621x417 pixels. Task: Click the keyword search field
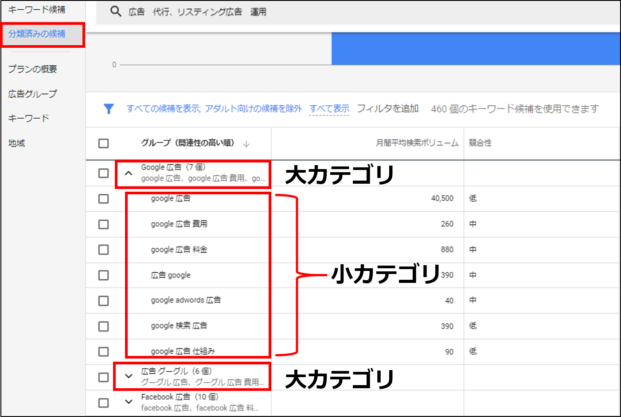click(358, 12)
